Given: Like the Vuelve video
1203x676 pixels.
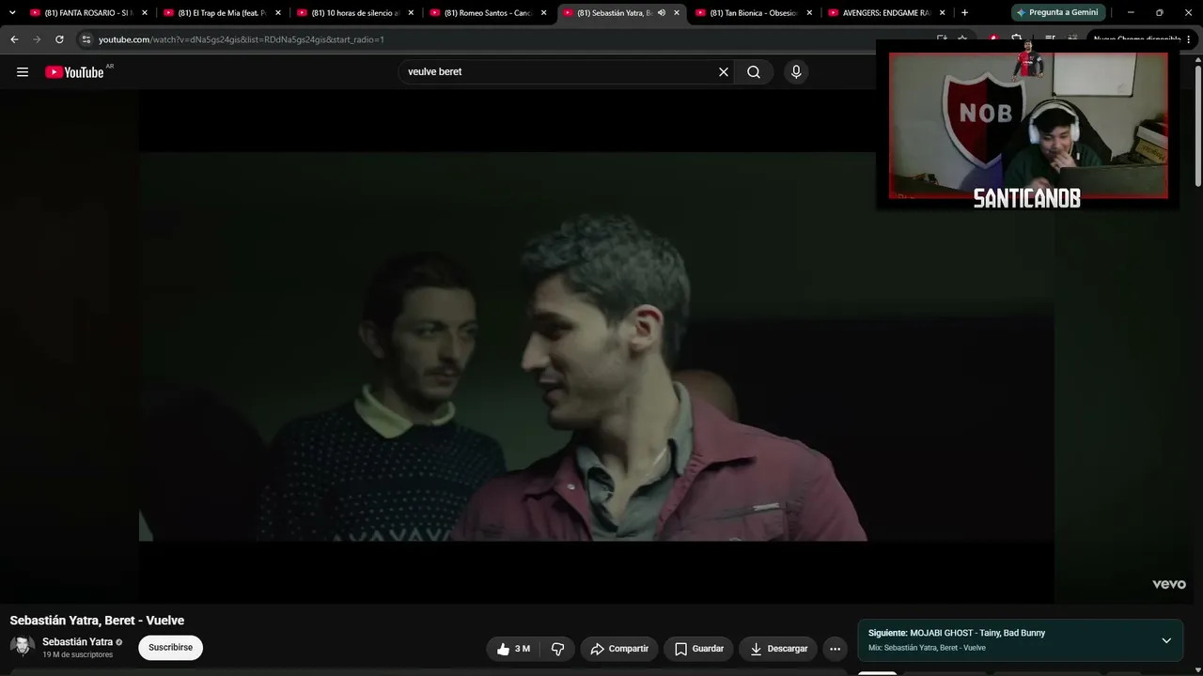Looking at the screenshot, I should pyautogui.click(x=513, y=649).
